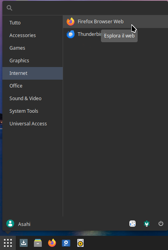
Task: Open system settings wrench-gear icon
Action: 147,224
